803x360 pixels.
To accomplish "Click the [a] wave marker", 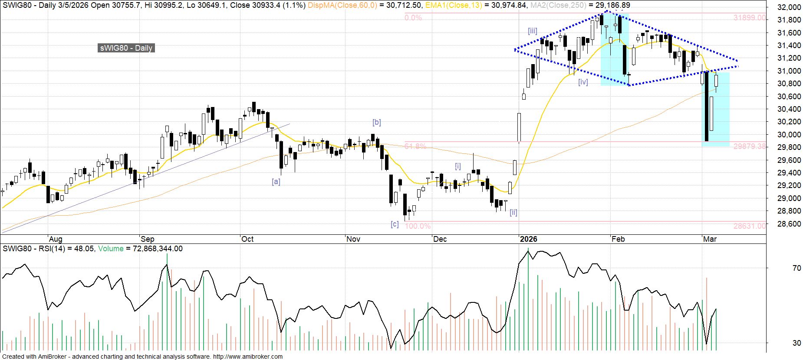I will click(276, 182).
